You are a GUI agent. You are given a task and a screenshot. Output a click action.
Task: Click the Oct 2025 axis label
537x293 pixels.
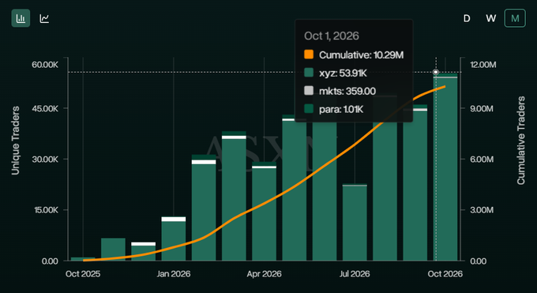(83, 274)
